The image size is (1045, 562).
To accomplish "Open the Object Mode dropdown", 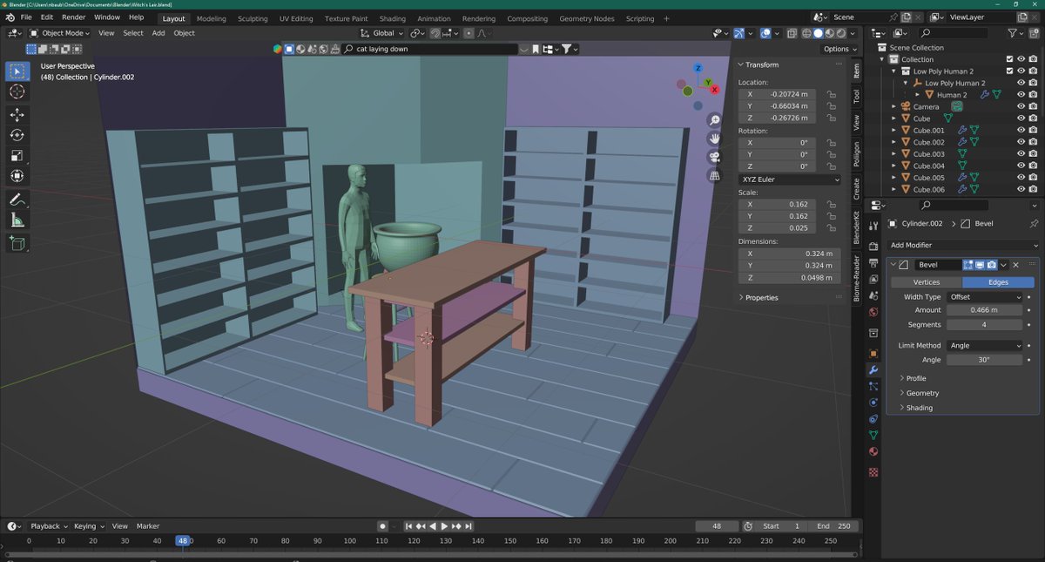I will click(59, 33).
